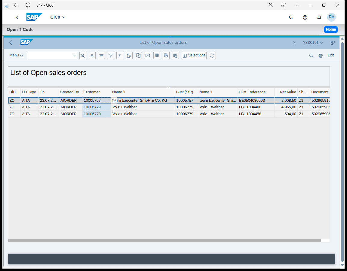Click the zoom out icon in window title bar
This screenshot has height=271, width=347.
[x=271, y=5]
